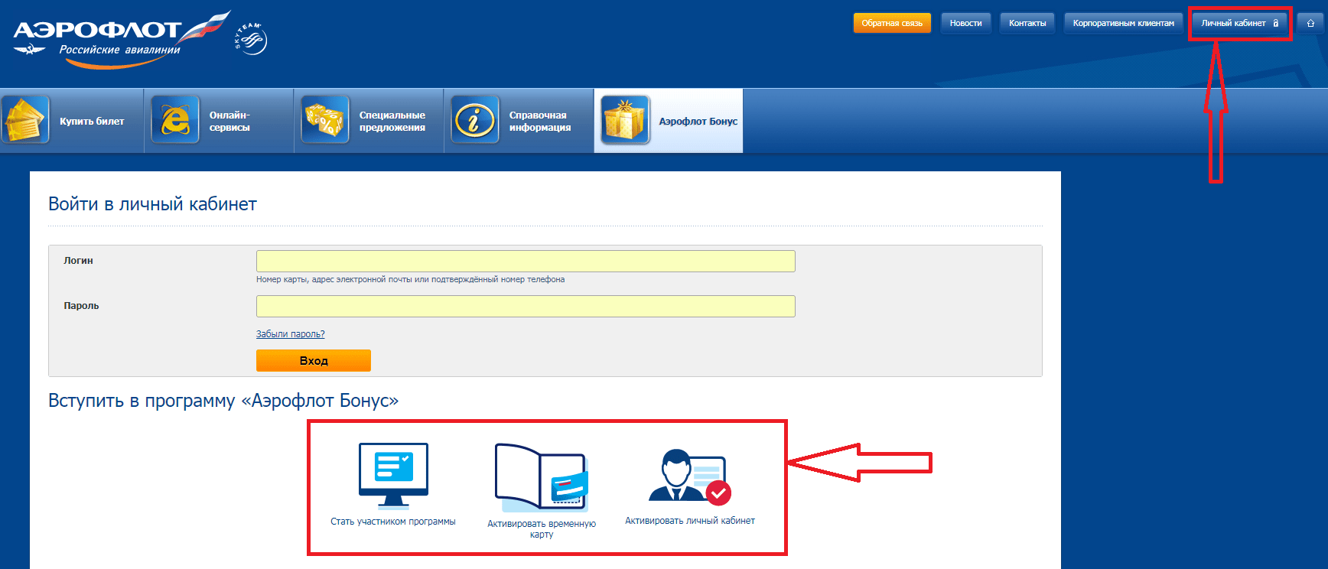Viewport: 1328px width, 569px height.
Task: Click the booklet icon for temporary card
Action: (542, 477)
